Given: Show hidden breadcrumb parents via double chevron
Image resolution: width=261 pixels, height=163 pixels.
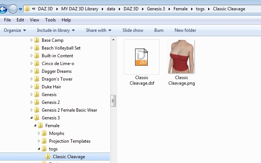Looking at the screenshot, I should pos(34,9).
